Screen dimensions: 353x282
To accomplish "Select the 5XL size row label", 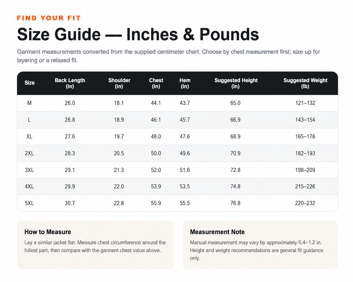I will click(29, 203).
